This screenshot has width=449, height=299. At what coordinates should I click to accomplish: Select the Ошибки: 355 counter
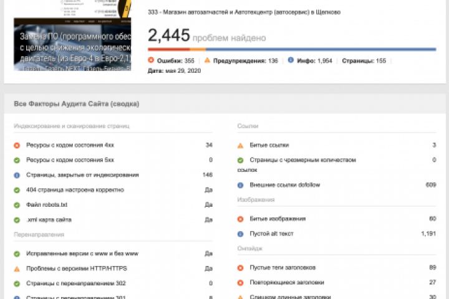pos(175,60)
